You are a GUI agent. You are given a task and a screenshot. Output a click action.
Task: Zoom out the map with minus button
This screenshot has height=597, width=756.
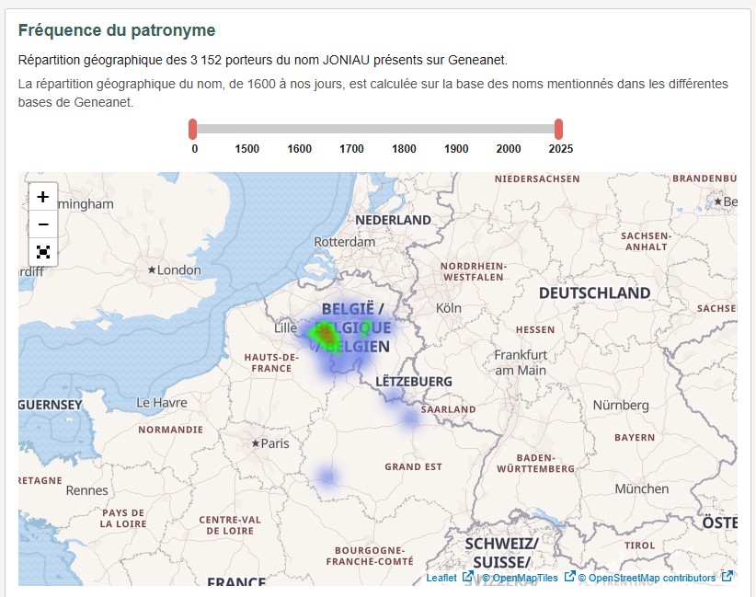42,224
